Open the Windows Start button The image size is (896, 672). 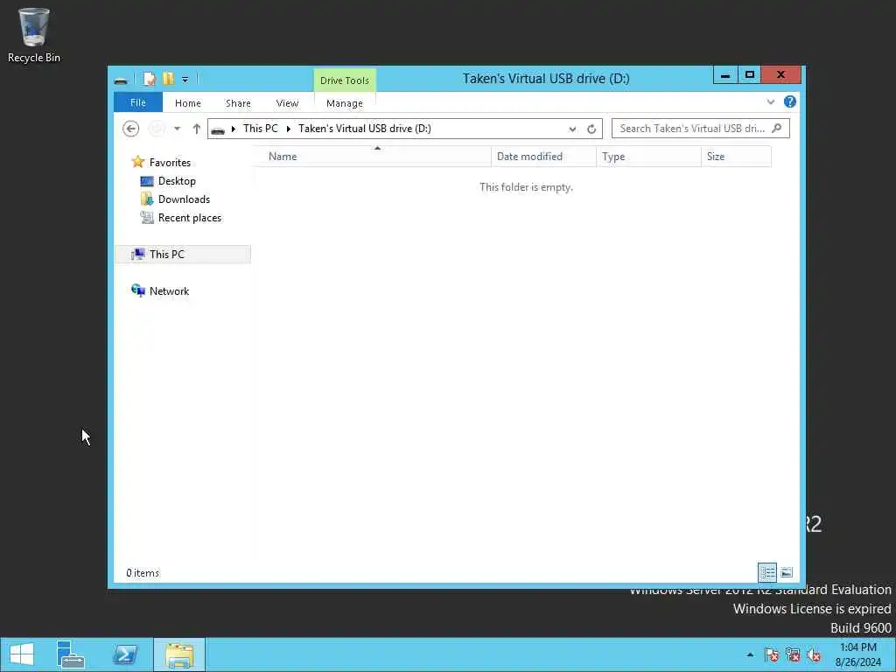coord(22,654)
